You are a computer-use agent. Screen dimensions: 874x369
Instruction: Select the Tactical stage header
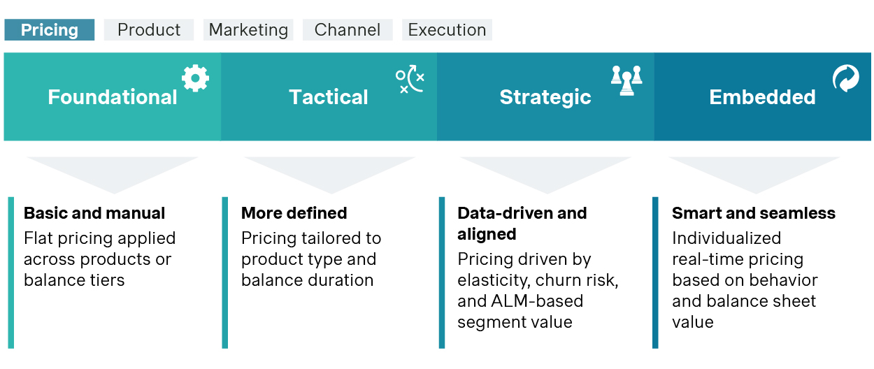pos(329,97)
